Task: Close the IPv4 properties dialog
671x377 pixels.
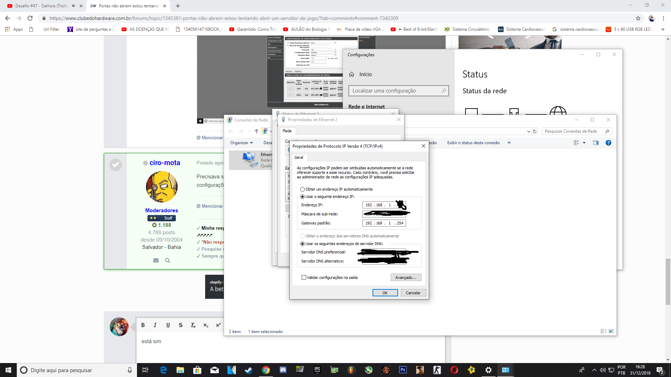Action: point(424,146)
